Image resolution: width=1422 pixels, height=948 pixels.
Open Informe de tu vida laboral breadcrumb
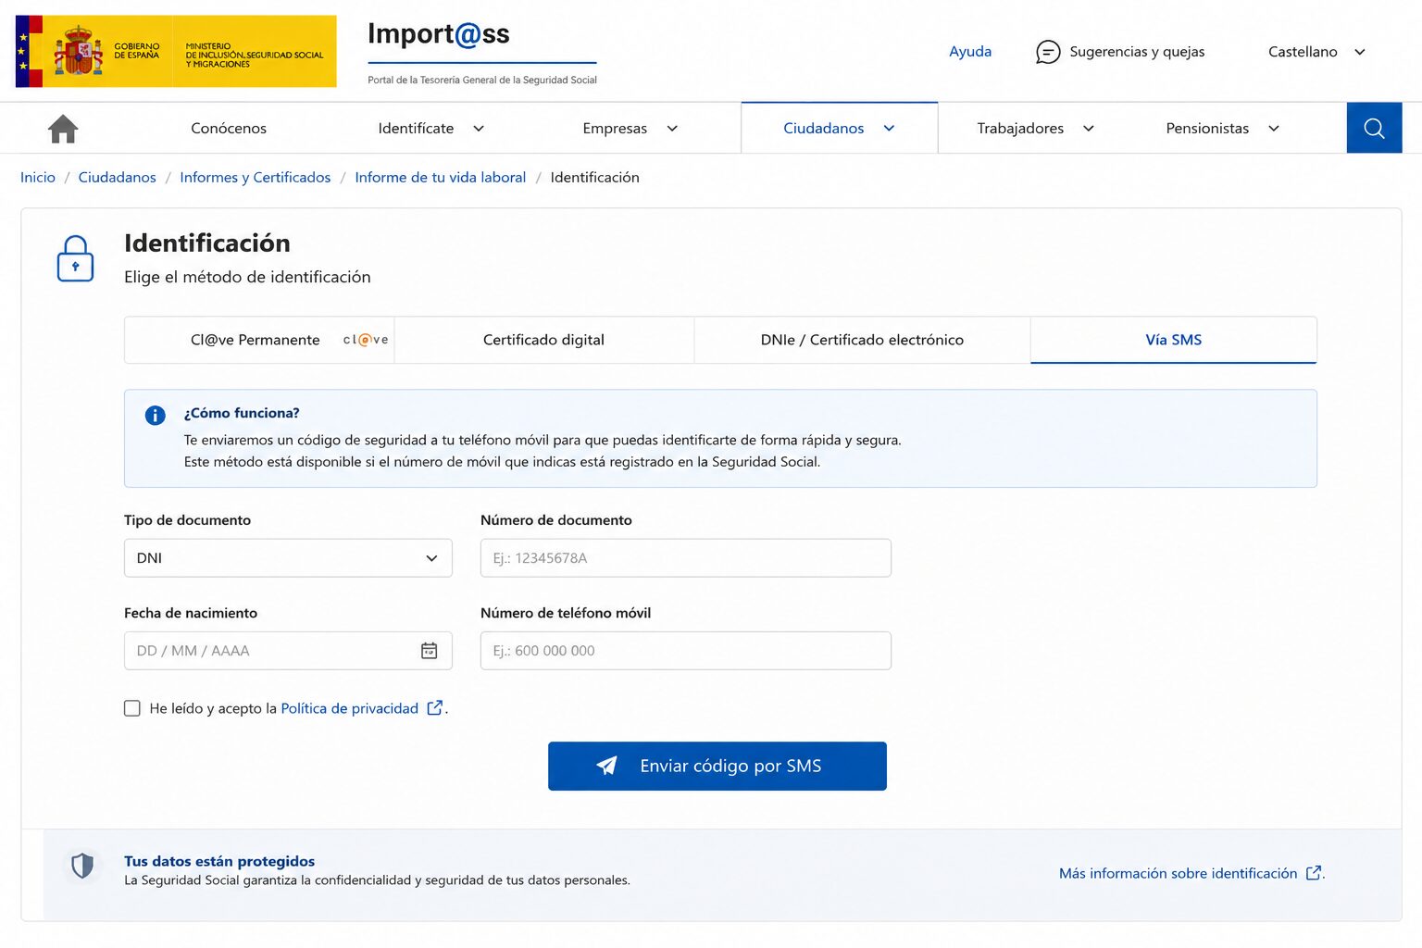click(x=440, y=177)
